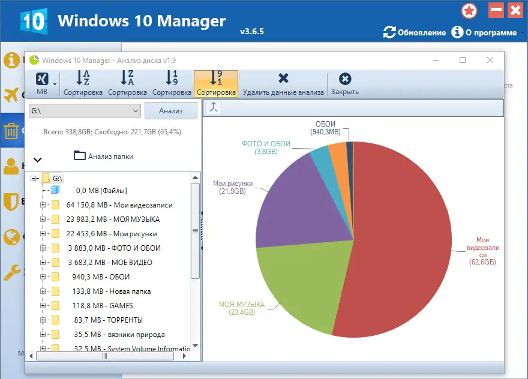Expand the Мои рисунки folder

pyautogui.click(x=43, y=234)
